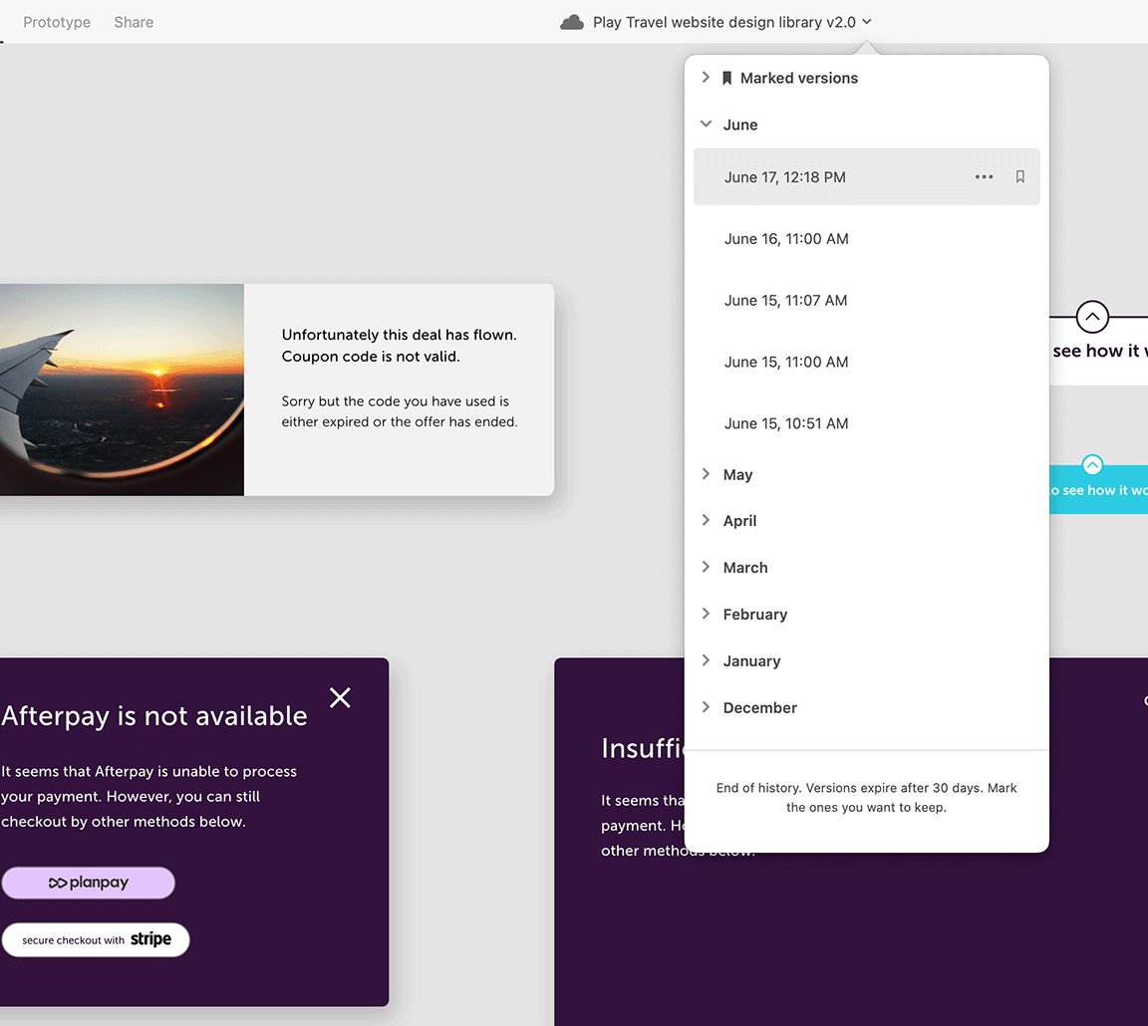The height and width of the screenshot is (1026, 1148).
Task: Click the airplane window sunset image
Action: point(122,389)
